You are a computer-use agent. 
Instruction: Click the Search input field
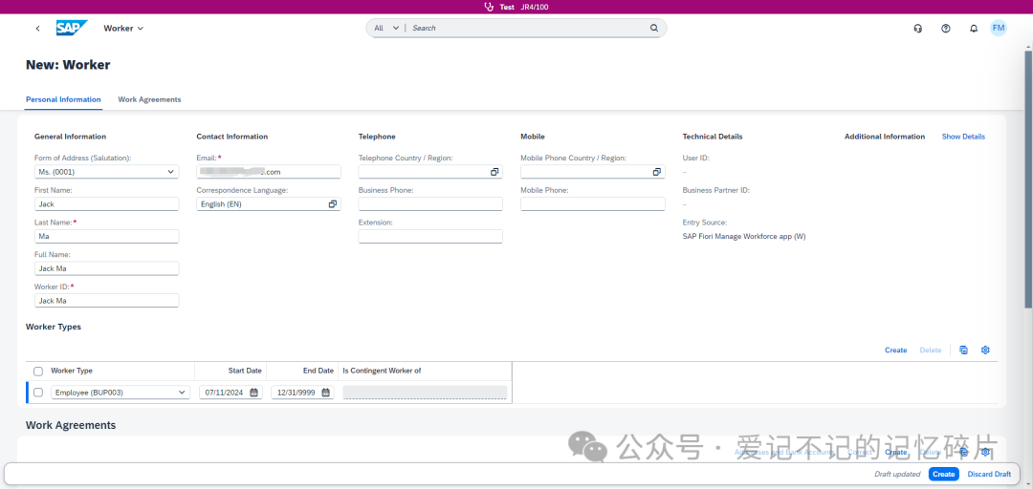(527, 29)
